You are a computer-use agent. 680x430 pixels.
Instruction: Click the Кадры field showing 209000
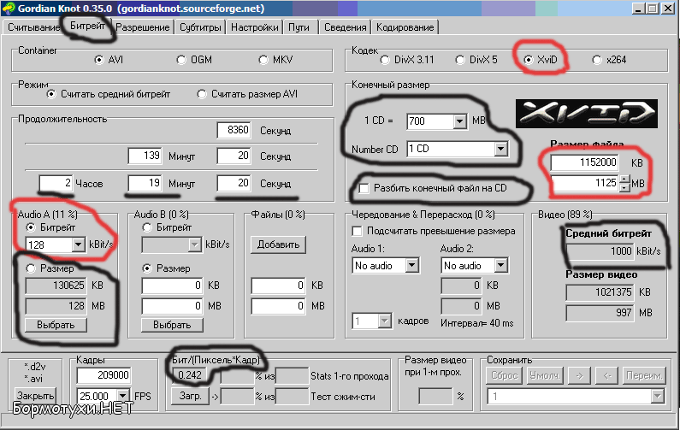point(103,375)
